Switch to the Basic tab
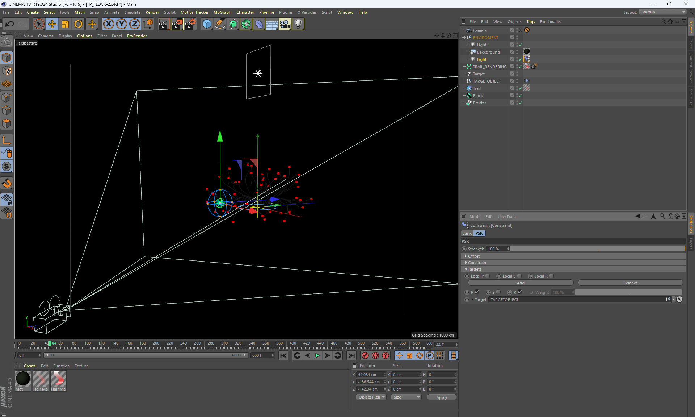This screenshot has height=417, width=695. coord(467,233)
